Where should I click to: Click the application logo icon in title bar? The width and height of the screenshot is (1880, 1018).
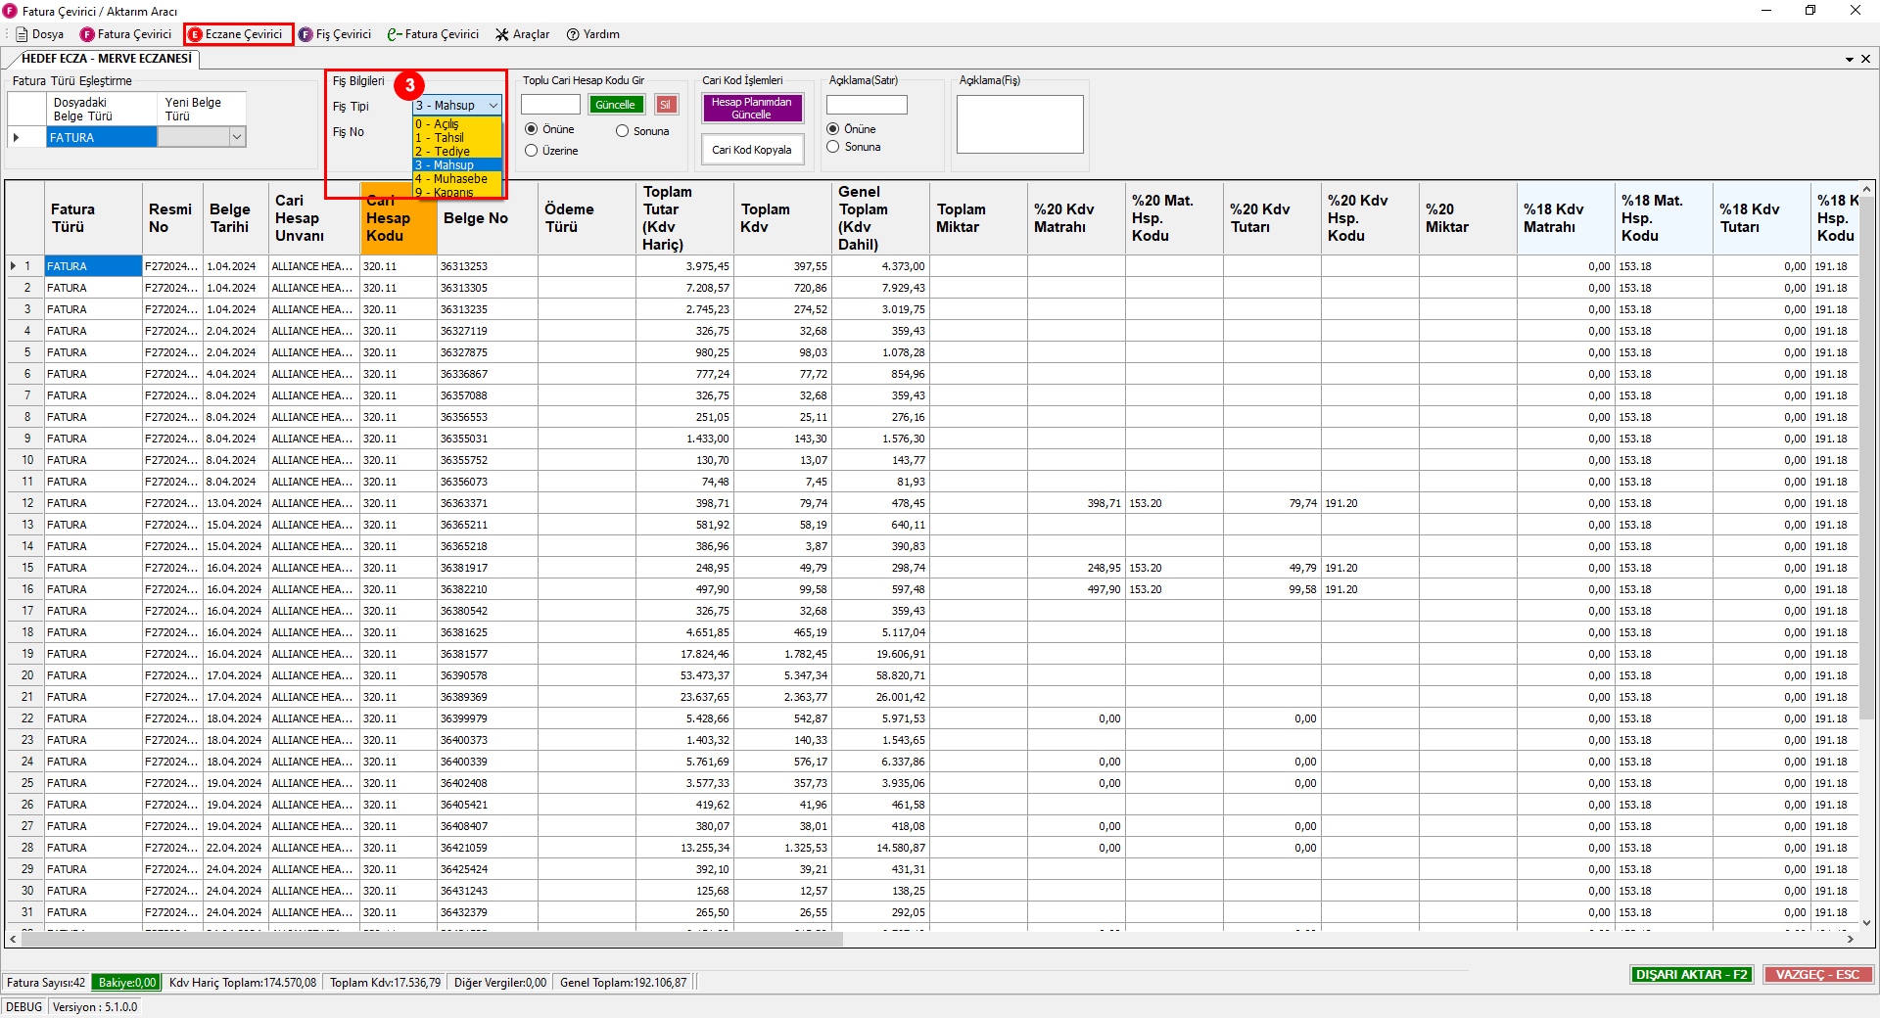point(10,11)
